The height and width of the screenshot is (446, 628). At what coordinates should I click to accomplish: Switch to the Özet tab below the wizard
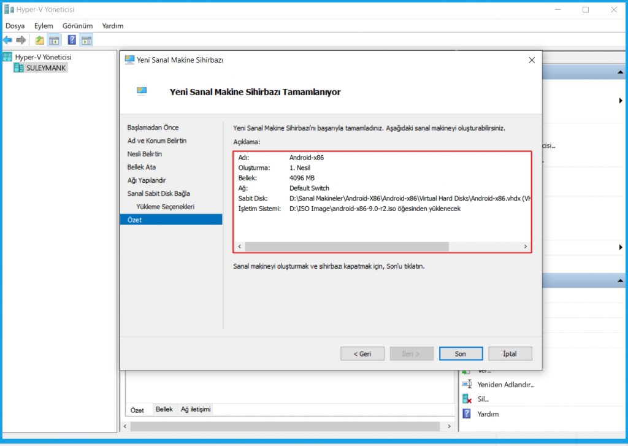tap(137, 410)
